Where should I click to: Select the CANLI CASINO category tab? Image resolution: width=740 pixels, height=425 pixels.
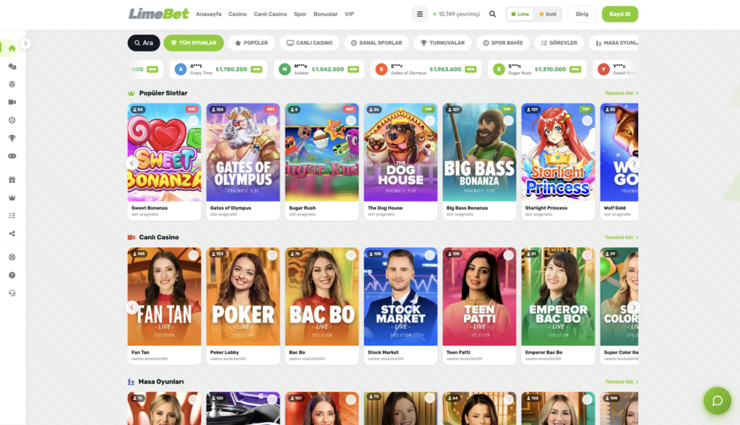(309, 43)
